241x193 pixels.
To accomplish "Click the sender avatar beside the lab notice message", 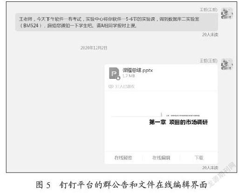I will coord(227,13).
